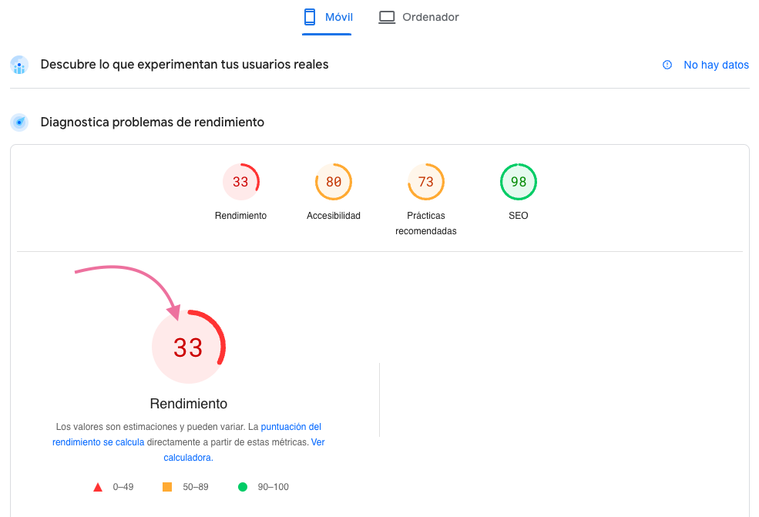Select the red triangle for range 0–49

coord(98,486)
